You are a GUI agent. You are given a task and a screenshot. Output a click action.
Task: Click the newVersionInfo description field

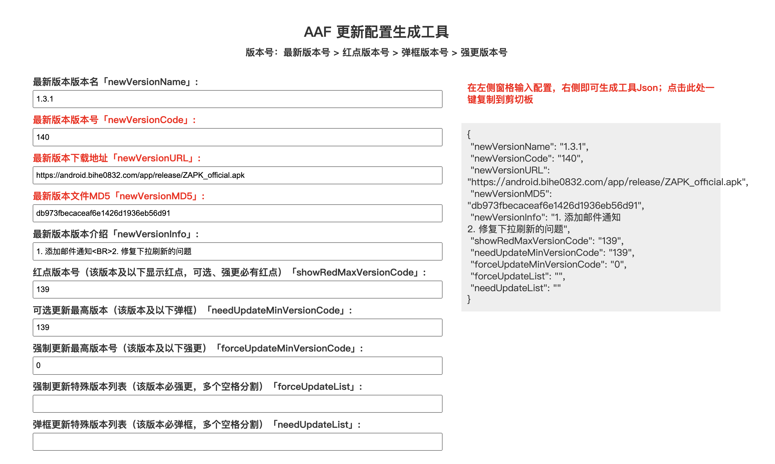(x=237, y=251)
